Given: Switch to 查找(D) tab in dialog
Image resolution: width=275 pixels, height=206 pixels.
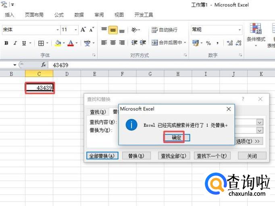Looking at the screenshot, I should pyautogui.click(x=98, y=112).
